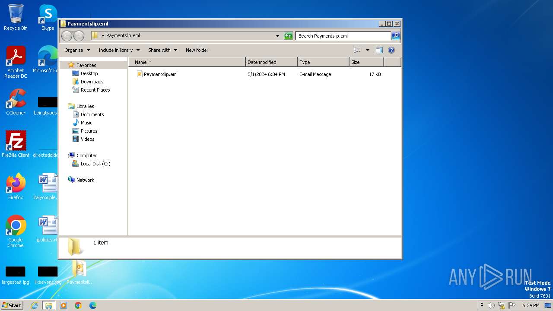Show hidden tray icons arrow
This screenshot has width=553, height=311.
click(x=482, y=305)
